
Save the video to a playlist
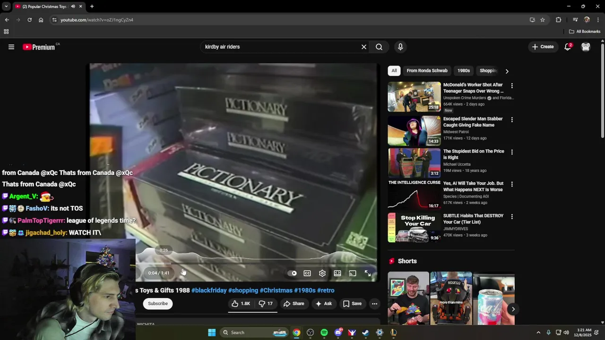[x=352, y=304]
